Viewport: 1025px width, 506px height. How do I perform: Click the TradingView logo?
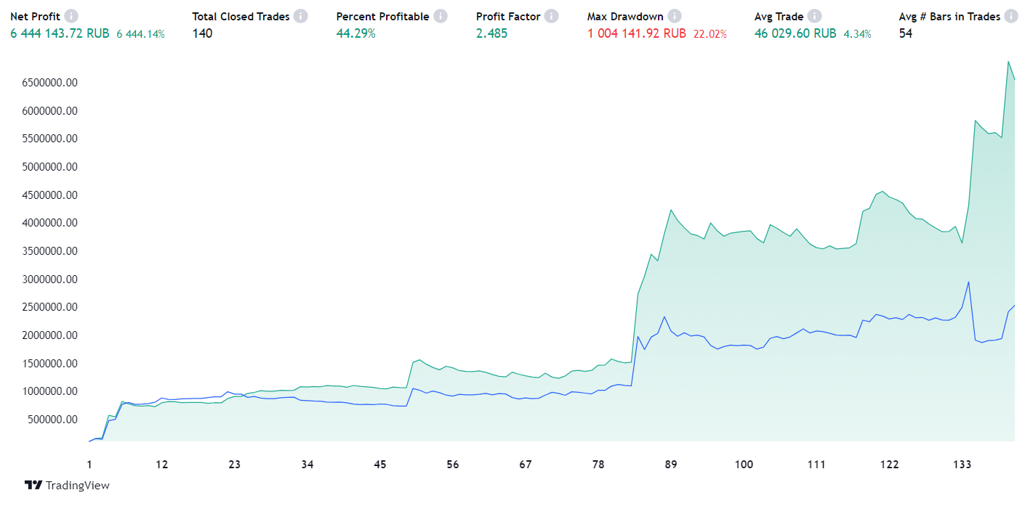(x=67, y=485)
